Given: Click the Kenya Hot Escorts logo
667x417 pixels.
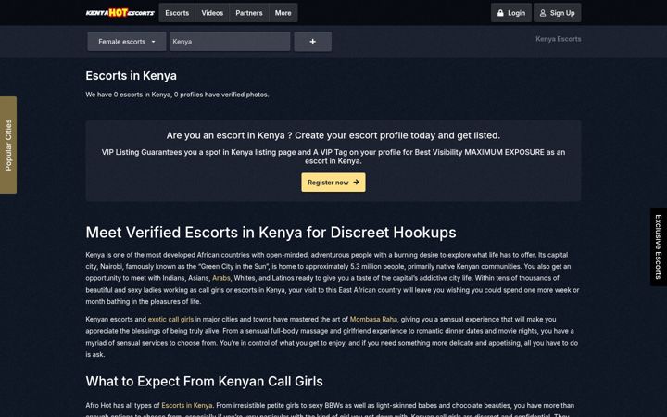Looking at the screenshot, I should click(120, 13).
